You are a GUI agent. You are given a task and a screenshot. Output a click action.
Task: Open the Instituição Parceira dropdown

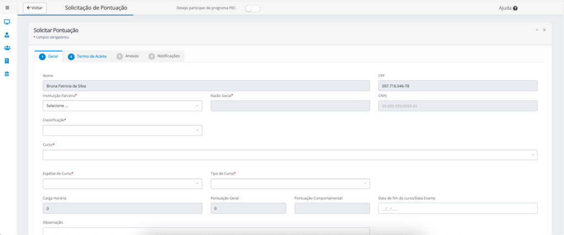tap(122, 106)
